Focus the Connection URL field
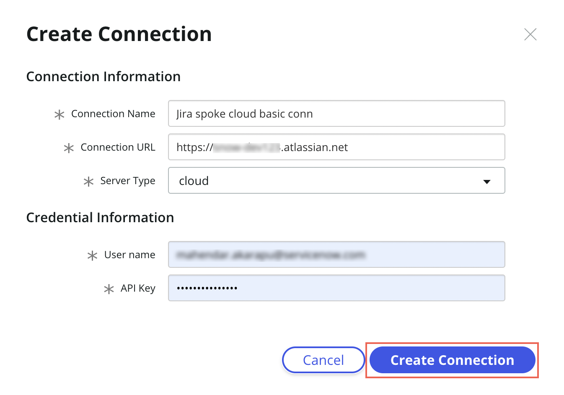The width and height of the screenshot is (564, 395). [336, 147]
